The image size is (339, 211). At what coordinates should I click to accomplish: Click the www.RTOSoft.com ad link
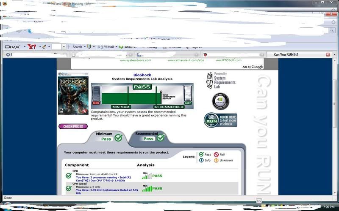click(x=228, y=60)
